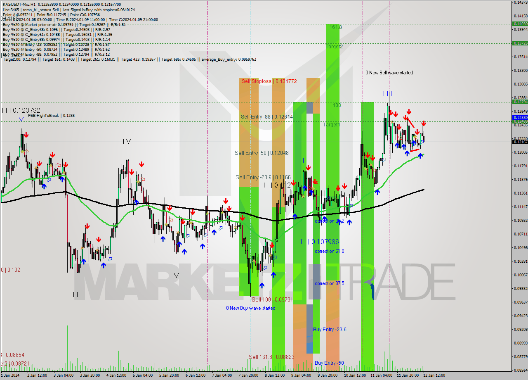The width and height of the screenshot is (528, 380).
Task: Select the 'I I I 0.107936' wave label
Action: point(320,242)
